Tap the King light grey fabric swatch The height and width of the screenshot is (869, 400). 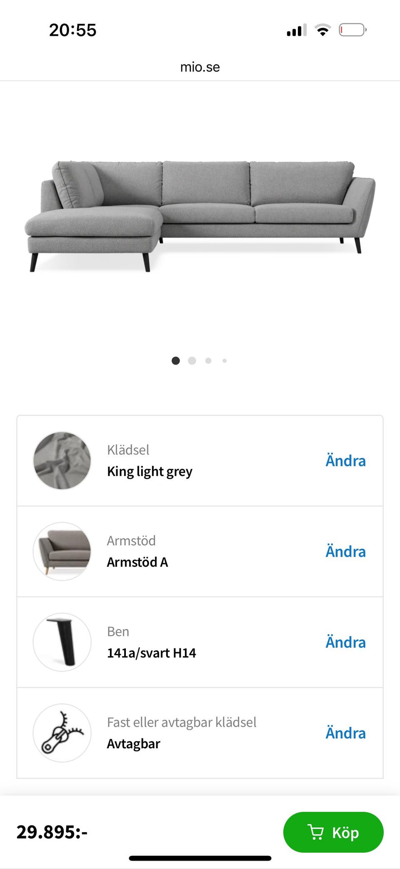click(62, 461)
